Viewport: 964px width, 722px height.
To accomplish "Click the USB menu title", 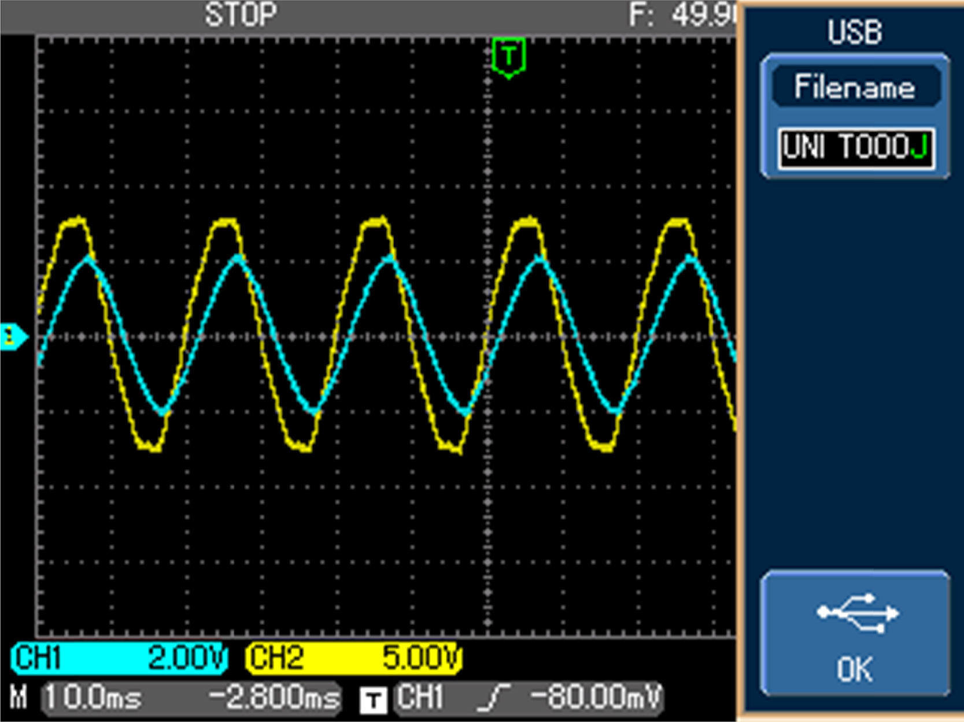I will [854, 32].
